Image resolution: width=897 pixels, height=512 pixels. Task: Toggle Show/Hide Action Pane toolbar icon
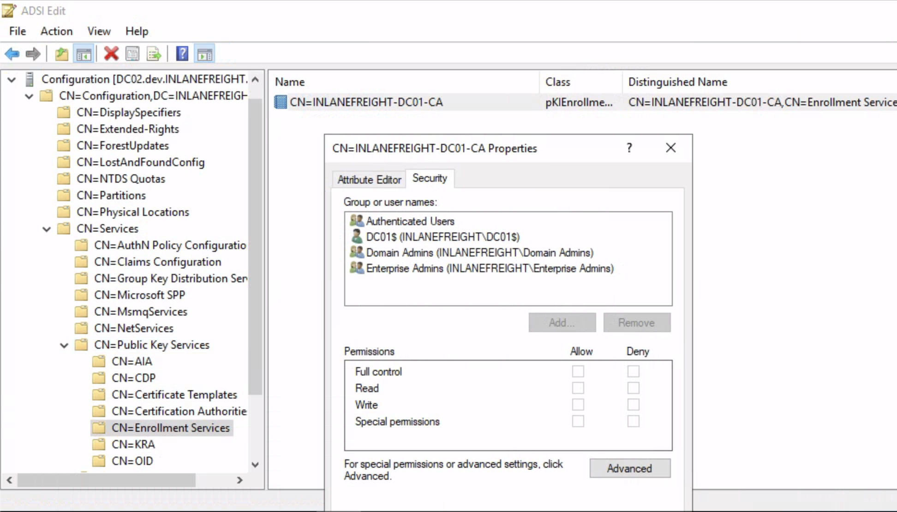tap(205, 54)
